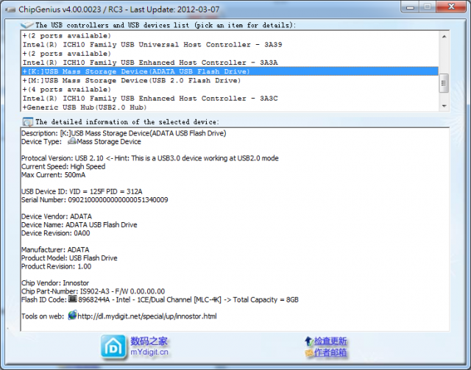
Task: Click the Device Revision: 0A00 line
Action: click(56, 233)
